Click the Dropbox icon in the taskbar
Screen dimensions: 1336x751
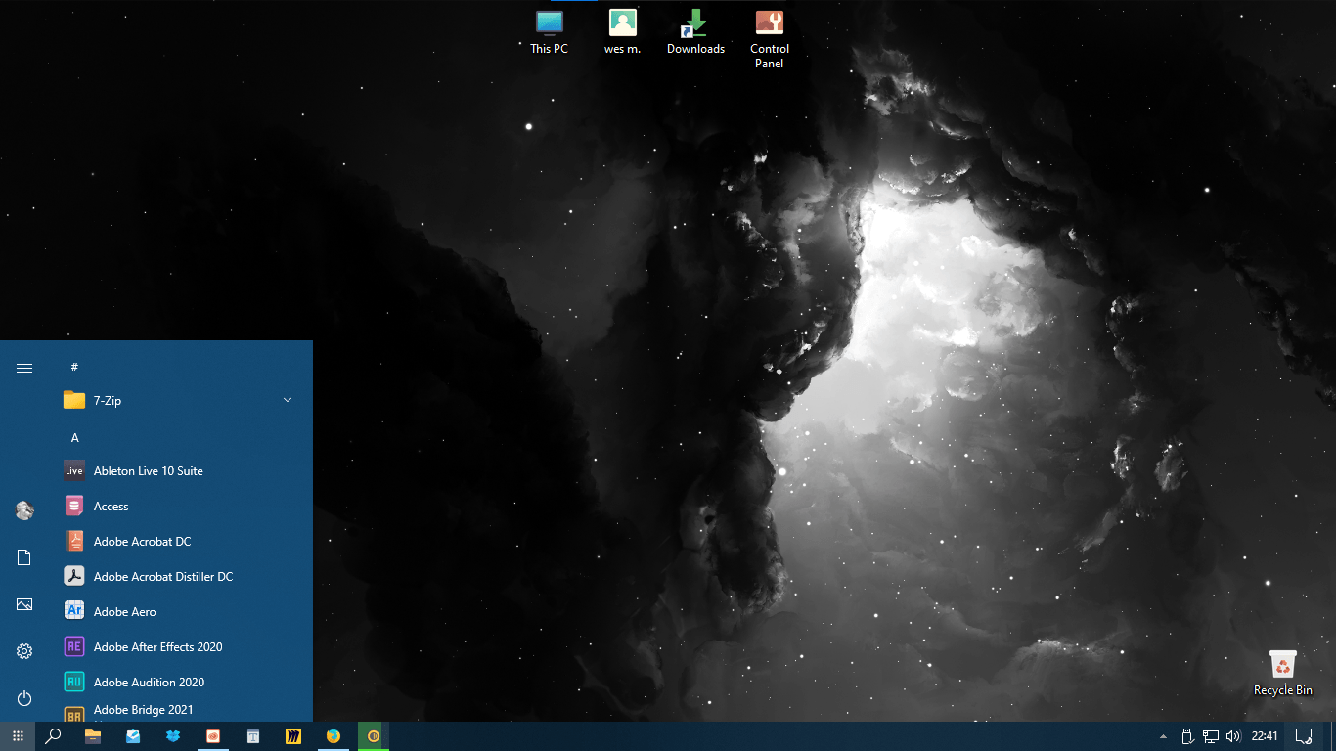tap(173, 736)
